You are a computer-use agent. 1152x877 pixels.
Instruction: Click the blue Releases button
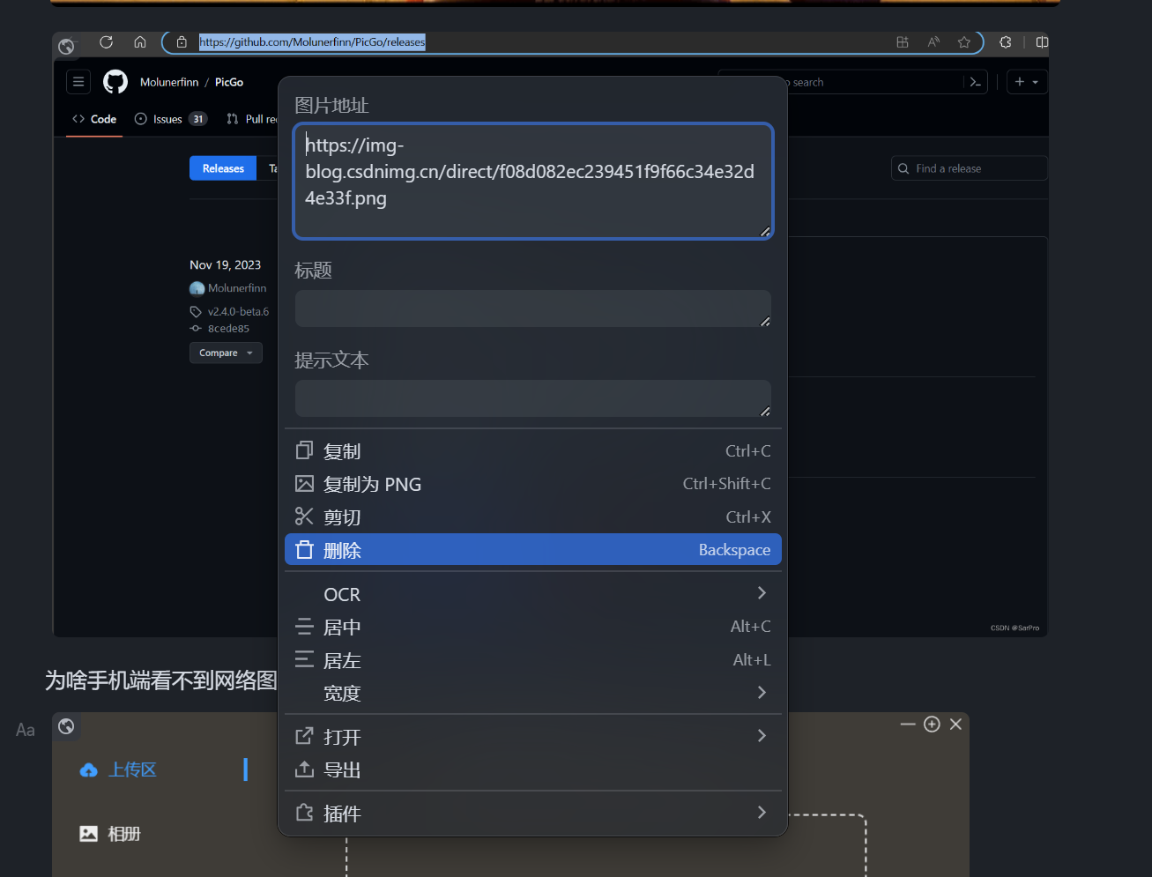click(x=223, y=168)
